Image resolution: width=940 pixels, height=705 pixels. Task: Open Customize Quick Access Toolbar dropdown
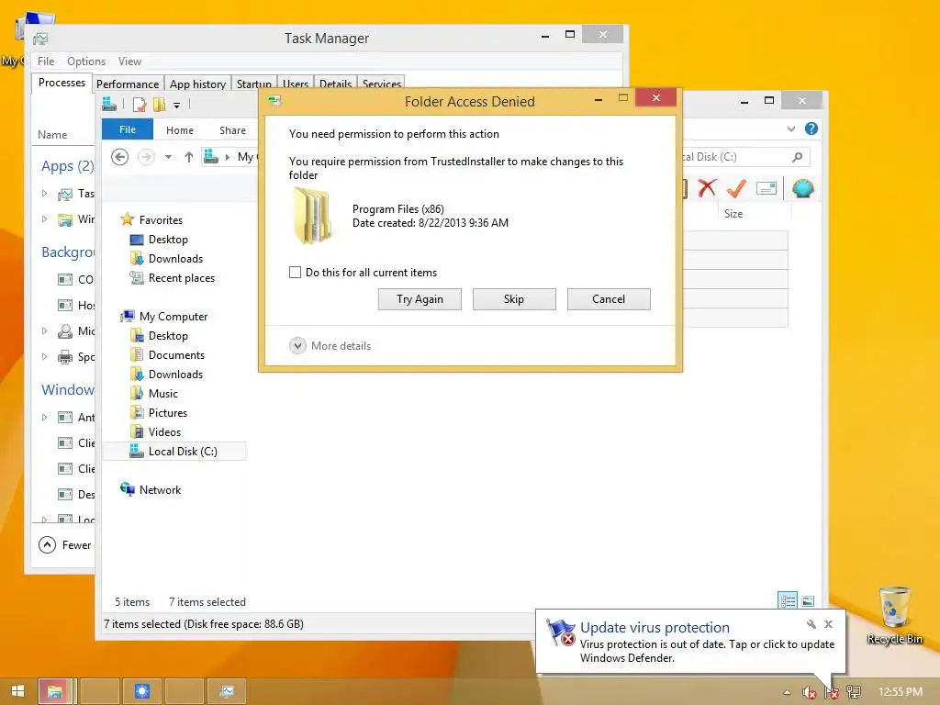(x=177, y=105)
